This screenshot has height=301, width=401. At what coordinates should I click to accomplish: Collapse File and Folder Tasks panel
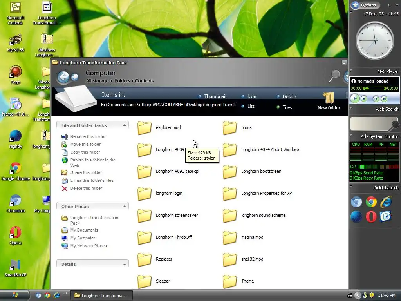[x=125, y=125]
